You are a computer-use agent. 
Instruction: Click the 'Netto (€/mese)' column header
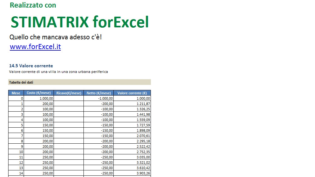point(99,93)
